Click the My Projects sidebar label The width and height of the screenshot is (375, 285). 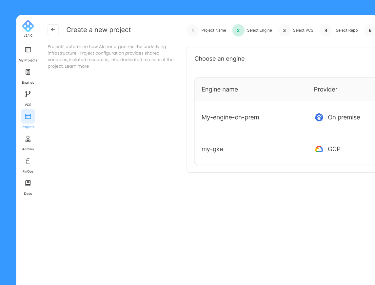pyautogui.click(x=28, y=60)
